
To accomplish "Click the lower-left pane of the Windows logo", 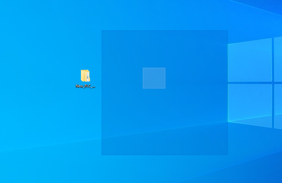I will (x=250, y=102).
